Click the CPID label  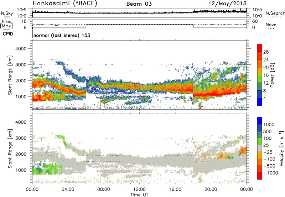(x=8, y=34)
